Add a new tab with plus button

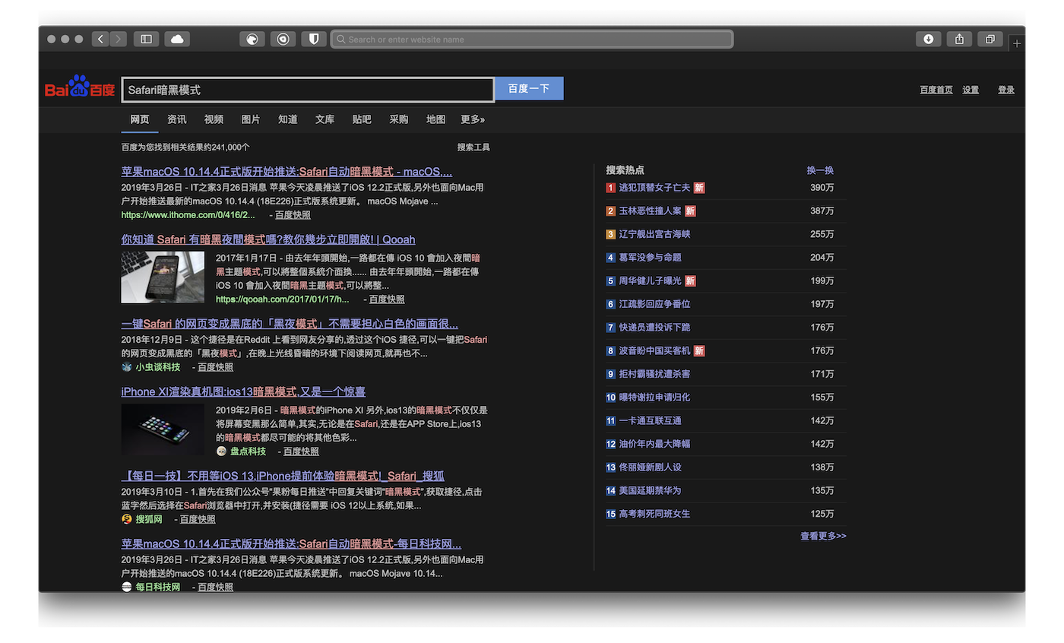[x=1017, y=43]
